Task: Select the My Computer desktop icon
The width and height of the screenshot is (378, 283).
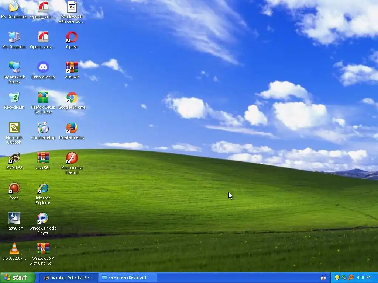Action: pyautogui.click(x=14, y=37)
